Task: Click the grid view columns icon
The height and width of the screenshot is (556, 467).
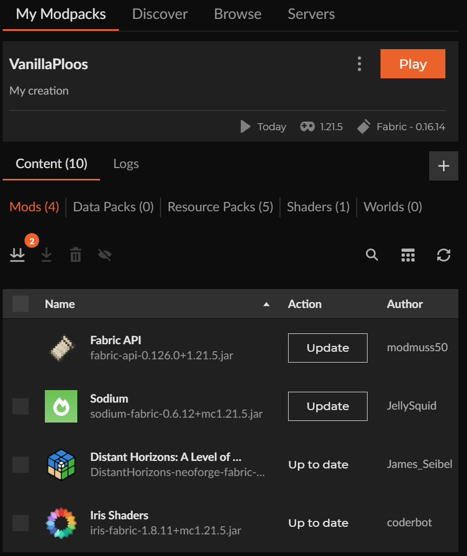Action: tap(408, 254)
